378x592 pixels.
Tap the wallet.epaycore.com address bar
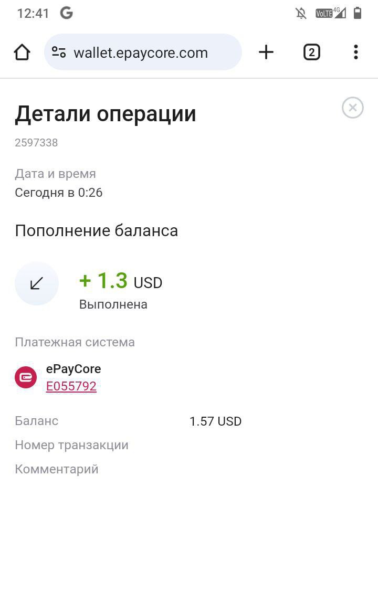[x=143, y=52]
